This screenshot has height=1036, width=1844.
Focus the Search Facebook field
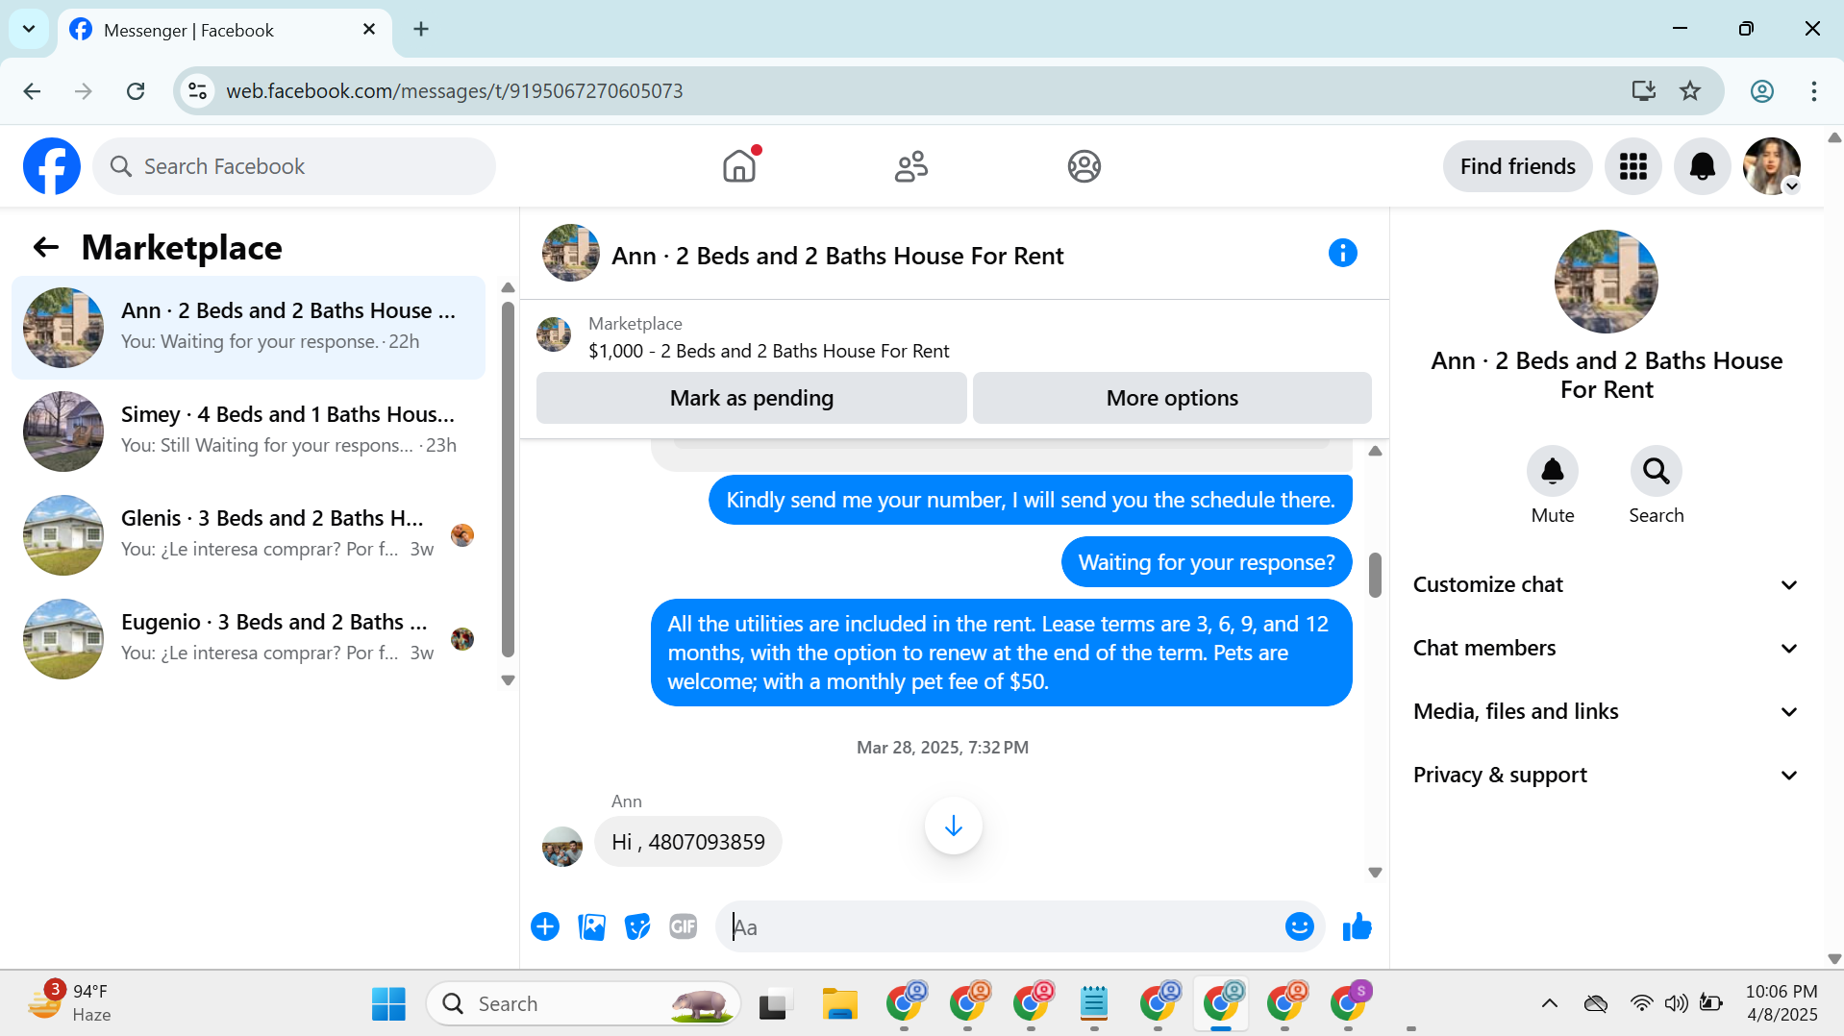tap(294, 166)
